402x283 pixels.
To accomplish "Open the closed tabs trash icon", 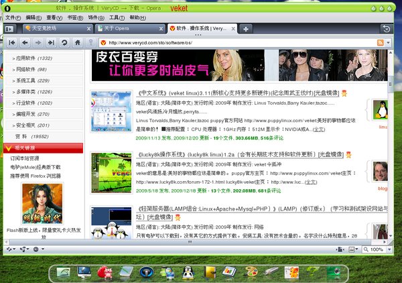I will pyautogui.click(x=387, y=29).
